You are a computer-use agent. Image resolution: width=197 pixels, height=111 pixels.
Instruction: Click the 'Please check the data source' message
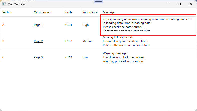tap(122, 27)
